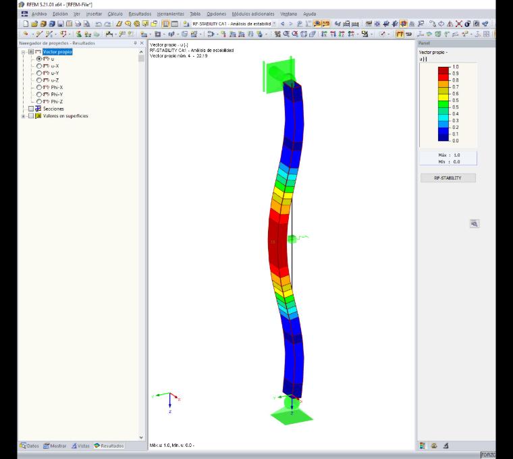The image size is (513, 459).
Task: Click the Redo arrow icon
Action: 107,24
